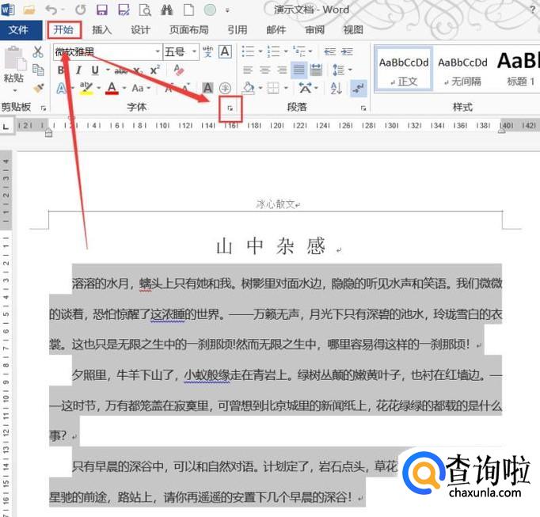
Task: Click the Shading paint bucket icon
Action: click(249, 88)
